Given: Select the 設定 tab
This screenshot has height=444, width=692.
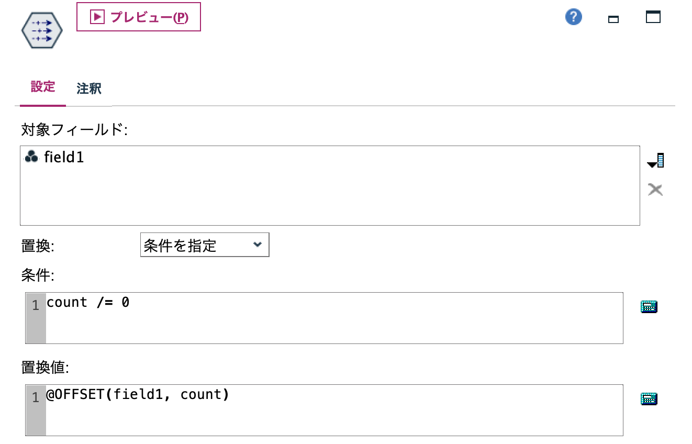Looking at the screenshot, I should pos(42,87).
